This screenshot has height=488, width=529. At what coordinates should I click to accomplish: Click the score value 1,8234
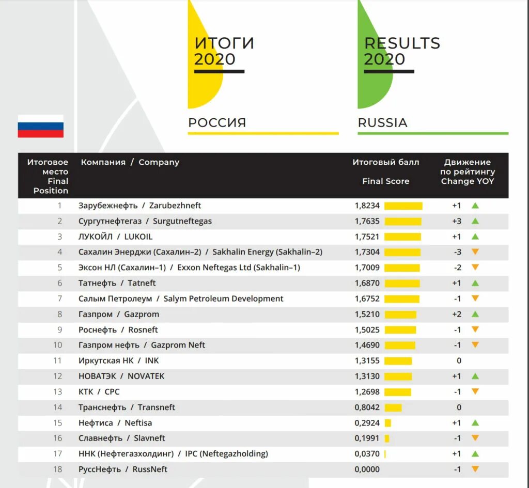pyautogui.click(x=367, y=206)
